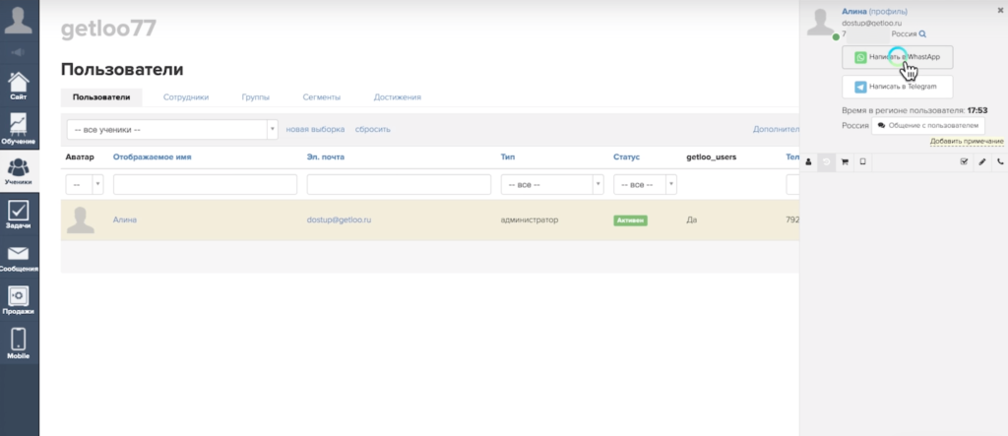
Task: Close the user side panel
Action: [1000, 10]
